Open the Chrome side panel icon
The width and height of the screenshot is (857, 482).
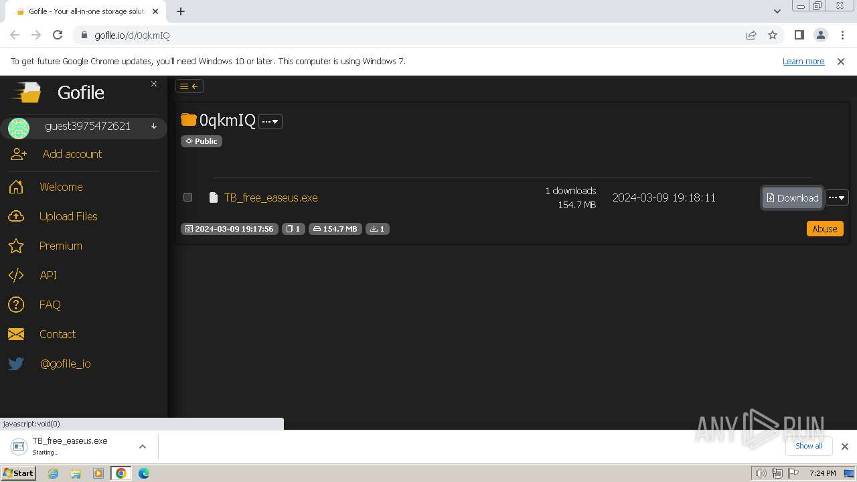coord(799,35)
